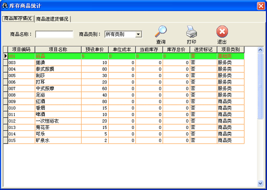This screenshot has height=190, width=267.
Task: Click the 项目类别 column header
Action: 231,49
